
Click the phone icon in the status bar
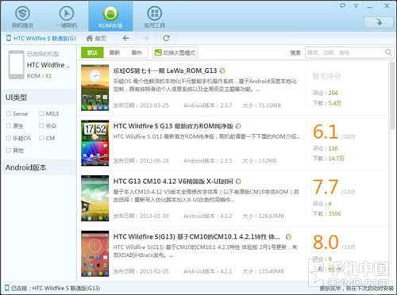7,288
